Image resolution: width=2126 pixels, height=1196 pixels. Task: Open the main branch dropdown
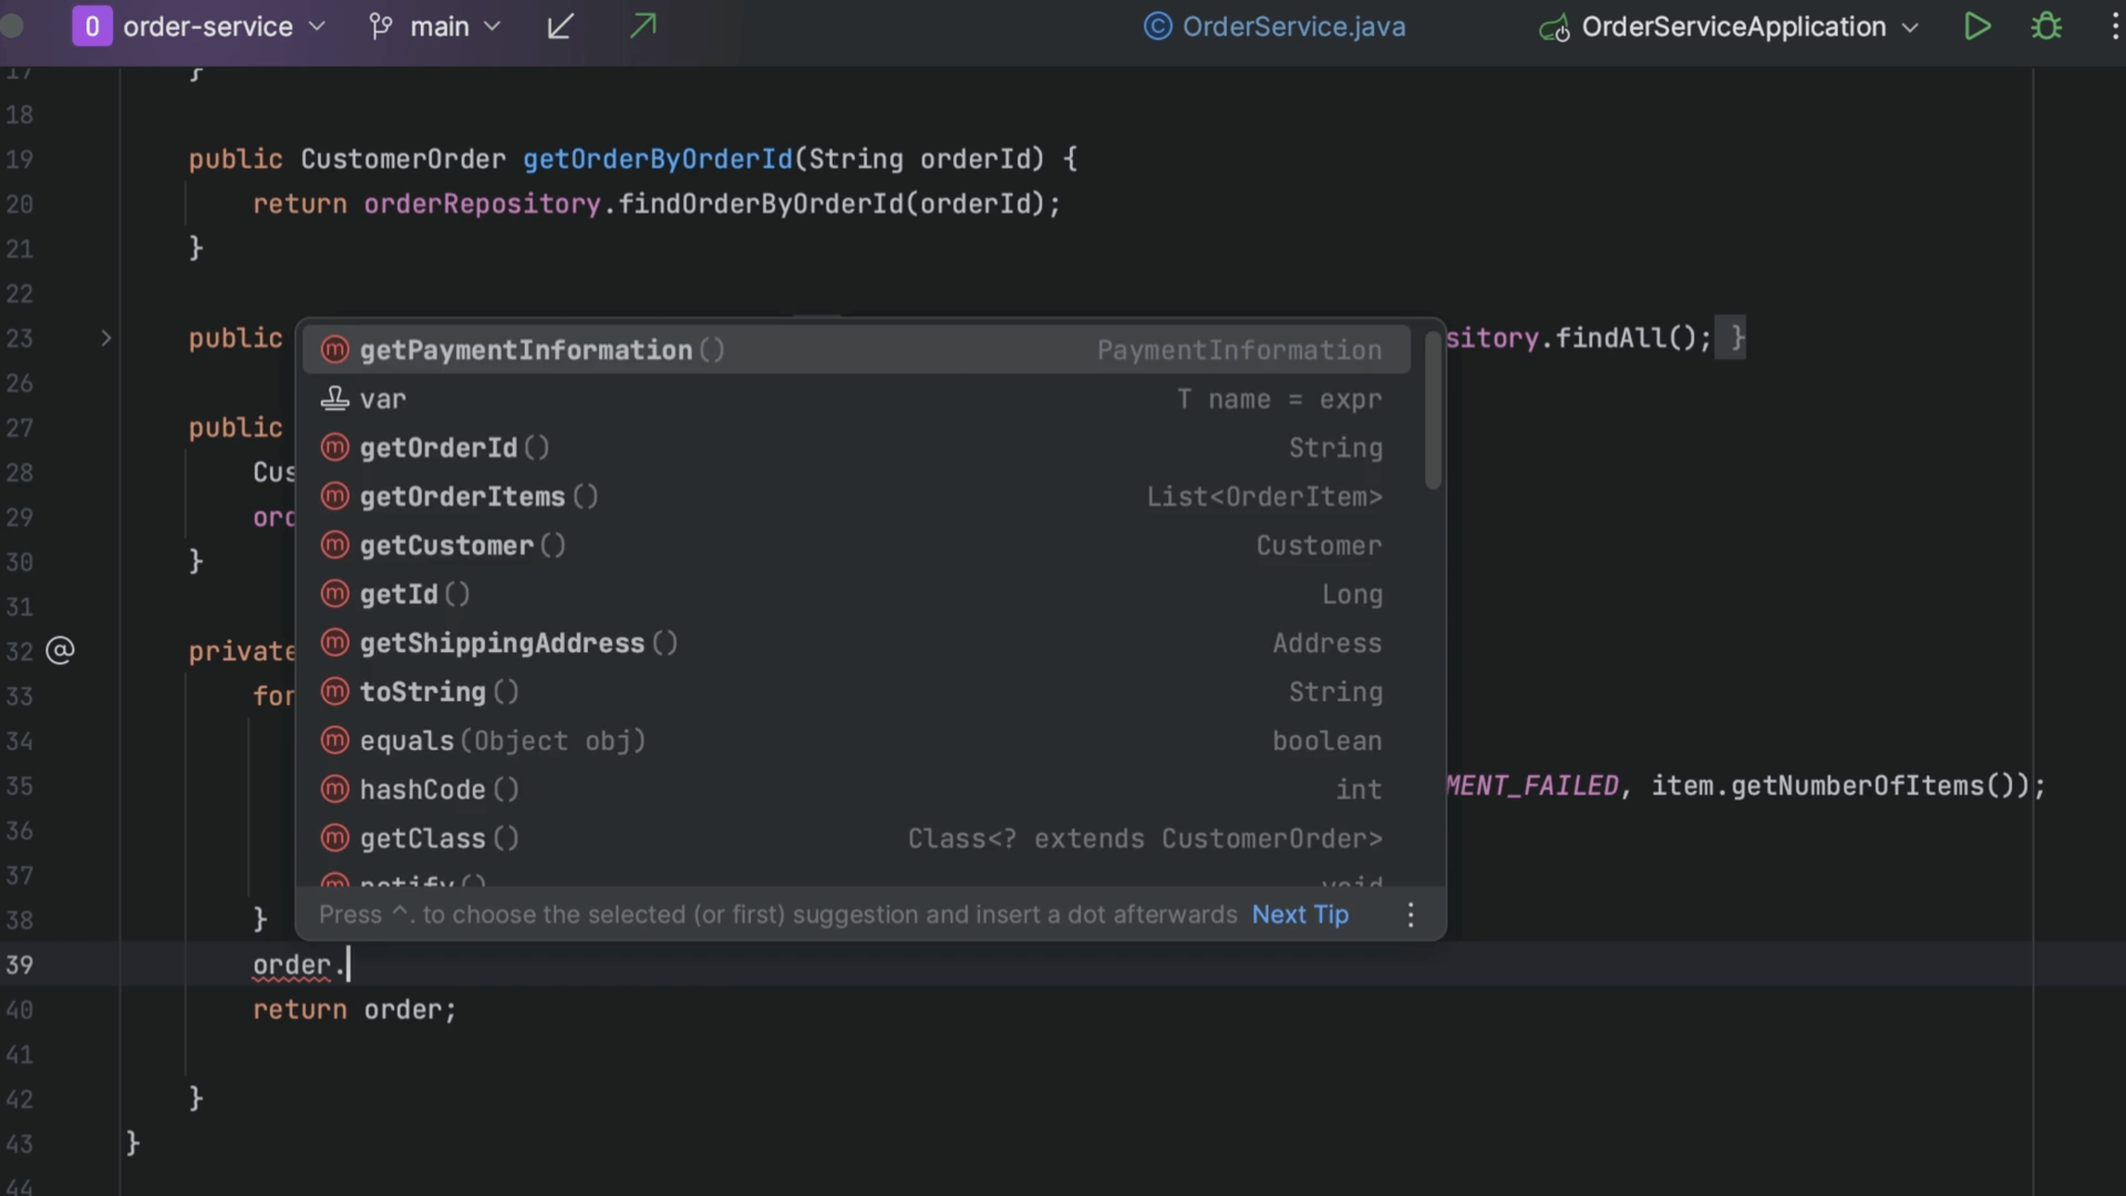(x=493, y=27)
